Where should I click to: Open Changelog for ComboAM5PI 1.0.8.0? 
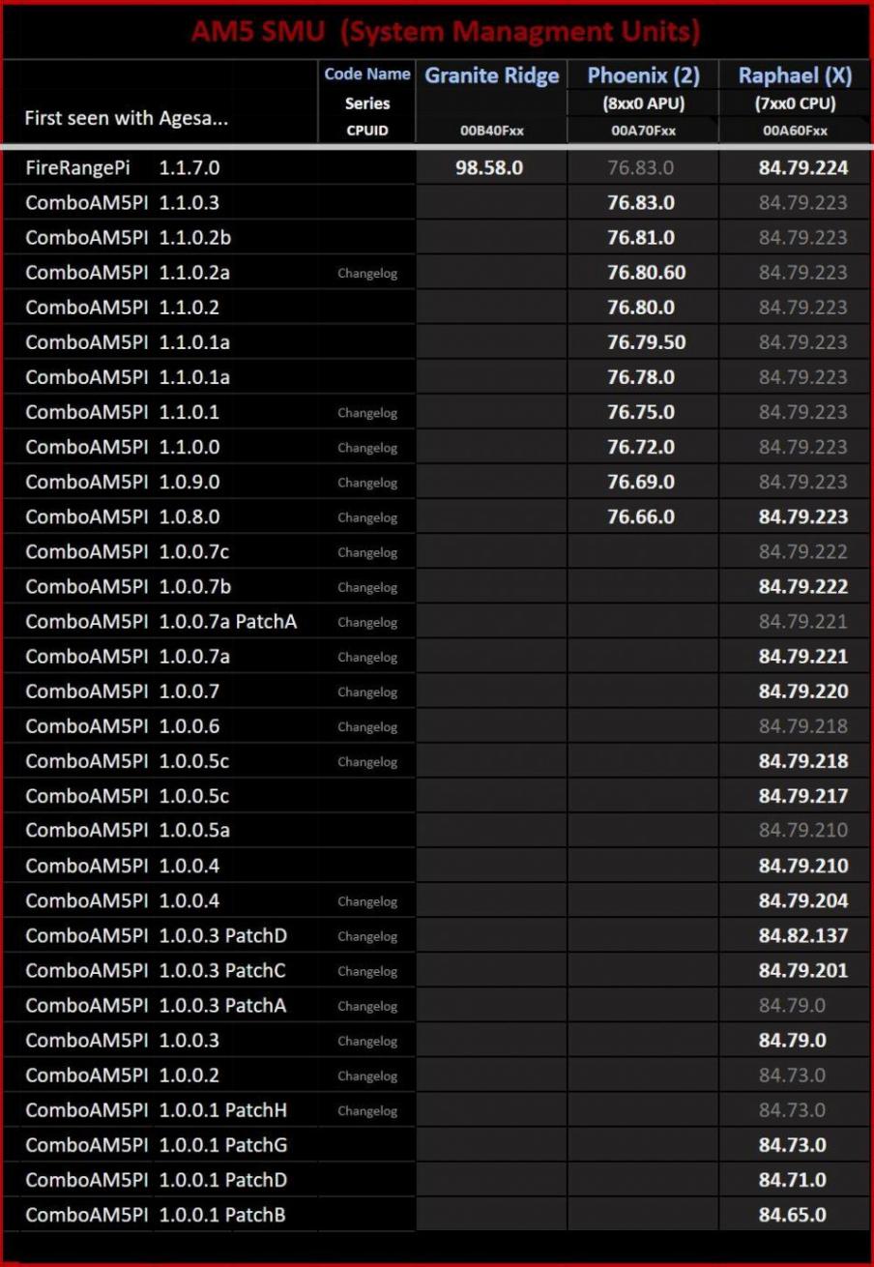coord(367,517)
